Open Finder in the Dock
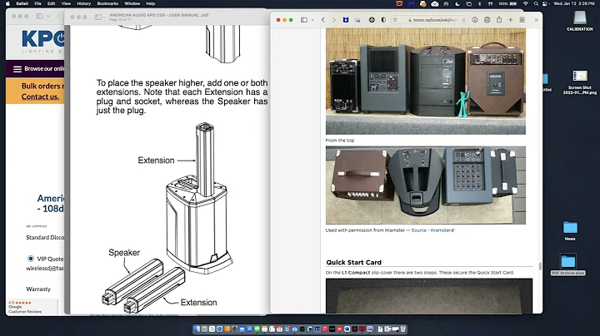Viewport: 600px width, 336px height. 197,329
